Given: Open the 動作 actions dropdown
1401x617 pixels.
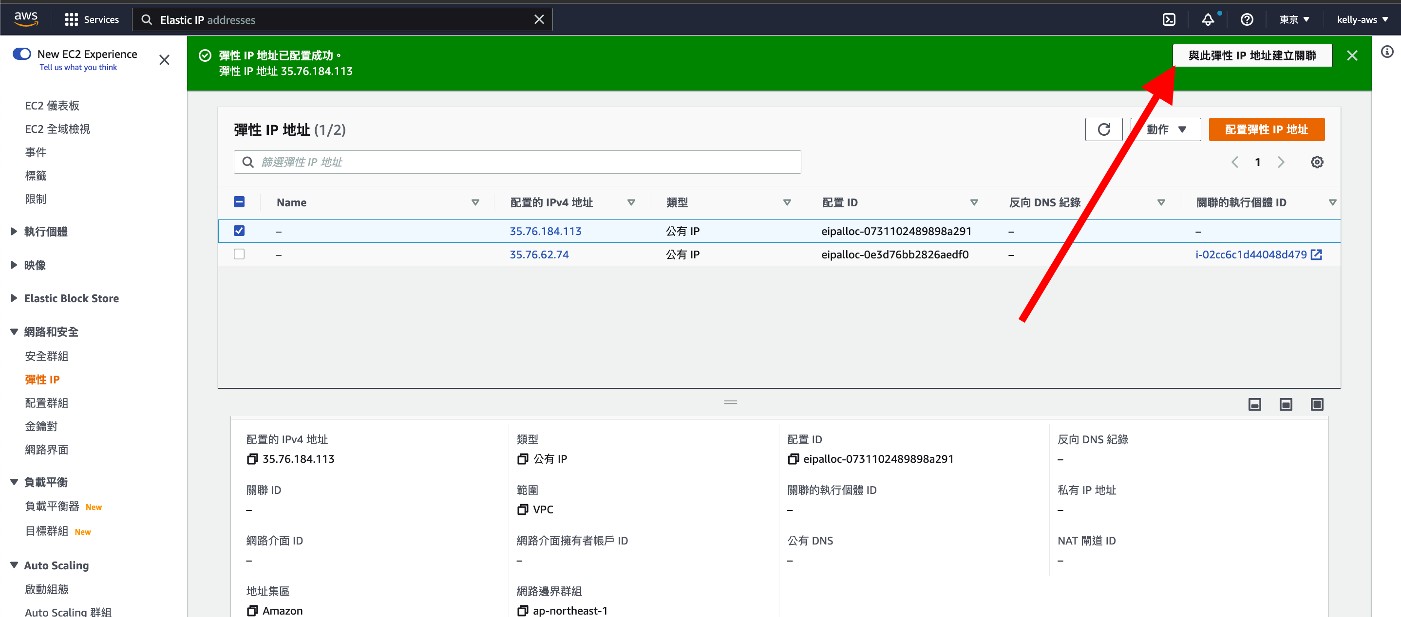Looking at the screenshot, I should pyautogui.click(x=1166, y=129).
